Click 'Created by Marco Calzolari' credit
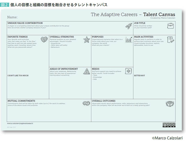Screen dimensions: 186x142 [163, 18]
